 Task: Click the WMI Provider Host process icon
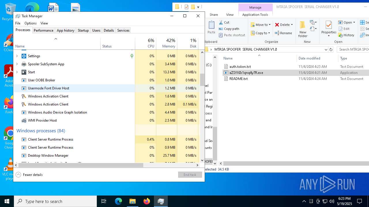24,120
